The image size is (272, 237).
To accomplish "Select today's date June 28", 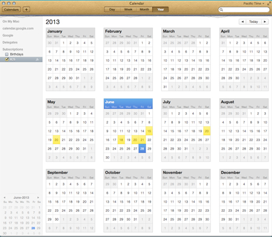I will point(142,149).
